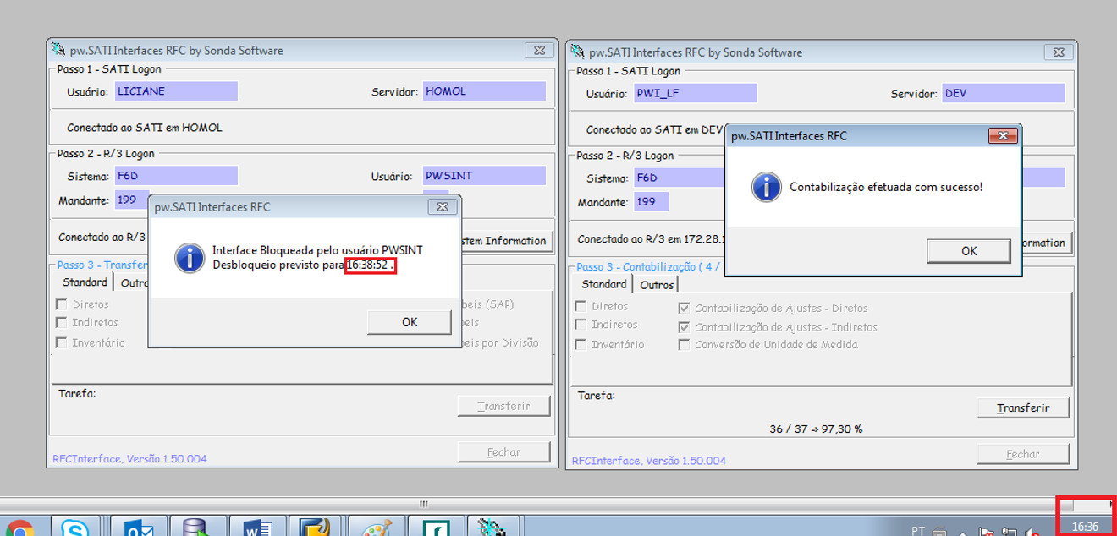Click the app icon in the right window's title bar
The height and width of the screenshot is (536, 1117).
[x=578, y=52]
